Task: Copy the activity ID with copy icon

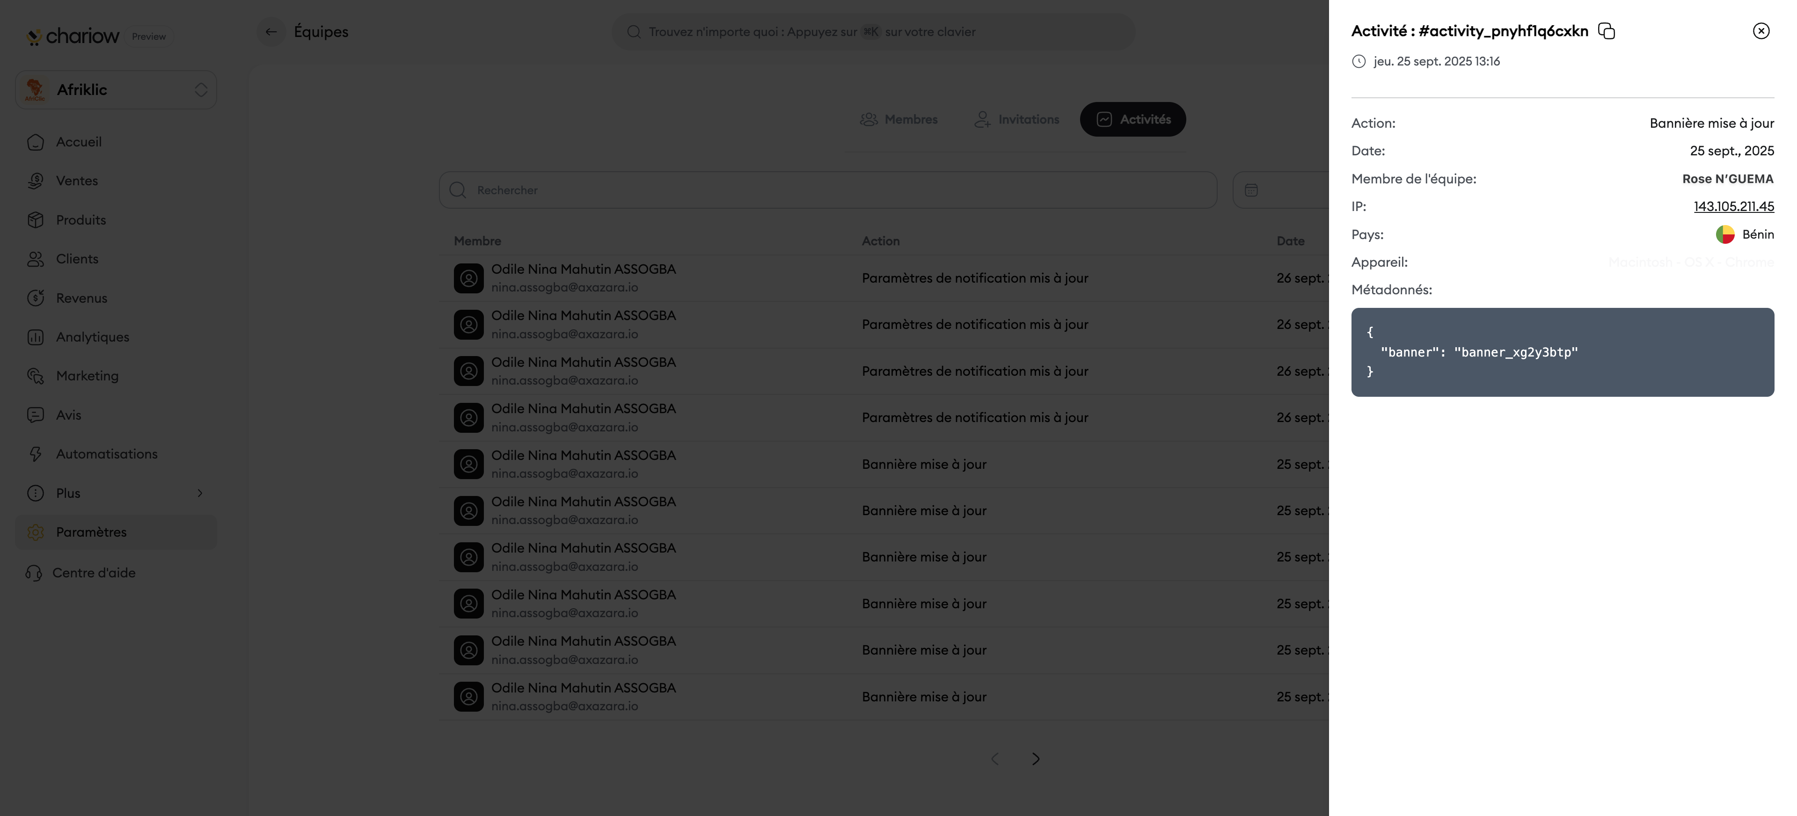Action: (x=1606, y=31)
